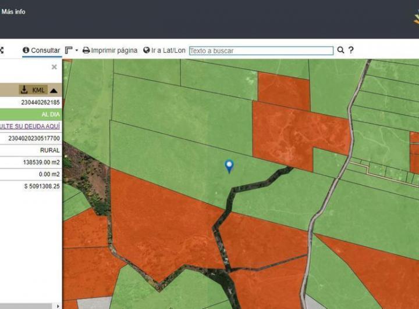Open help via question mark icon

click(351, 50)
